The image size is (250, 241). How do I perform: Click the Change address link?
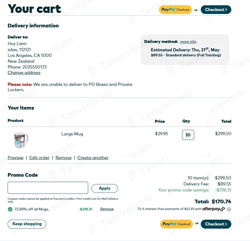tap(24, 73)
